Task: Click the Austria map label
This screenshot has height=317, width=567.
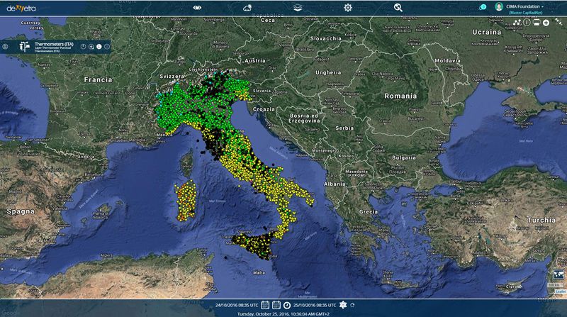Action: [x=255, y=61]
